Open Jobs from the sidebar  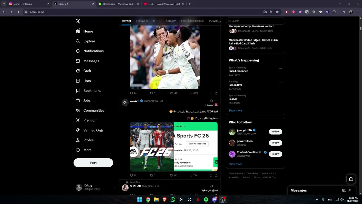click(83, 101)
